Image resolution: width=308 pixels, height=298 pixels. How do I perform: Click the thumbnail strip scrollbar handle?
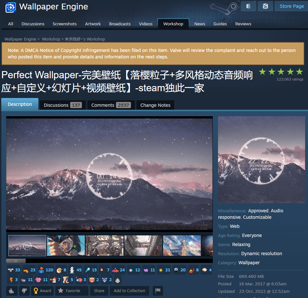16,261
